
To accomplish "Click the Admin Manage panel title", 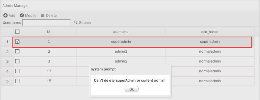I will pyautogui.click(x=15, y=6).
